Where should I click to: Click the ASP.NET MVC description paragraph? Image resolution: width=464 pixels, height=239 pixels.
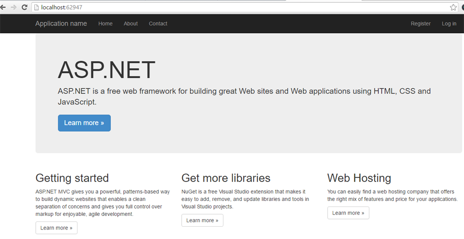click(x=102, y=203)
